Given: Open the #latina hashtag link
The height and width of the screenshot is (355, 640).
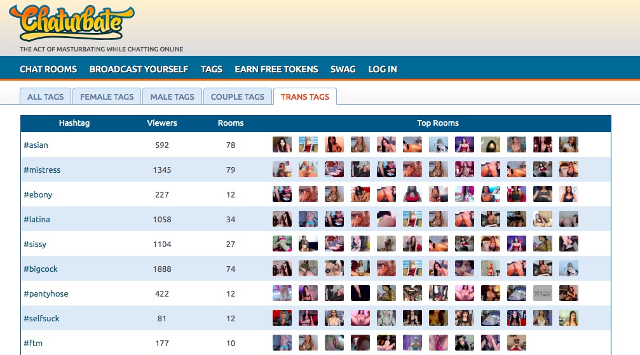Looking at the screenshot, I should [x=37, y=219].
